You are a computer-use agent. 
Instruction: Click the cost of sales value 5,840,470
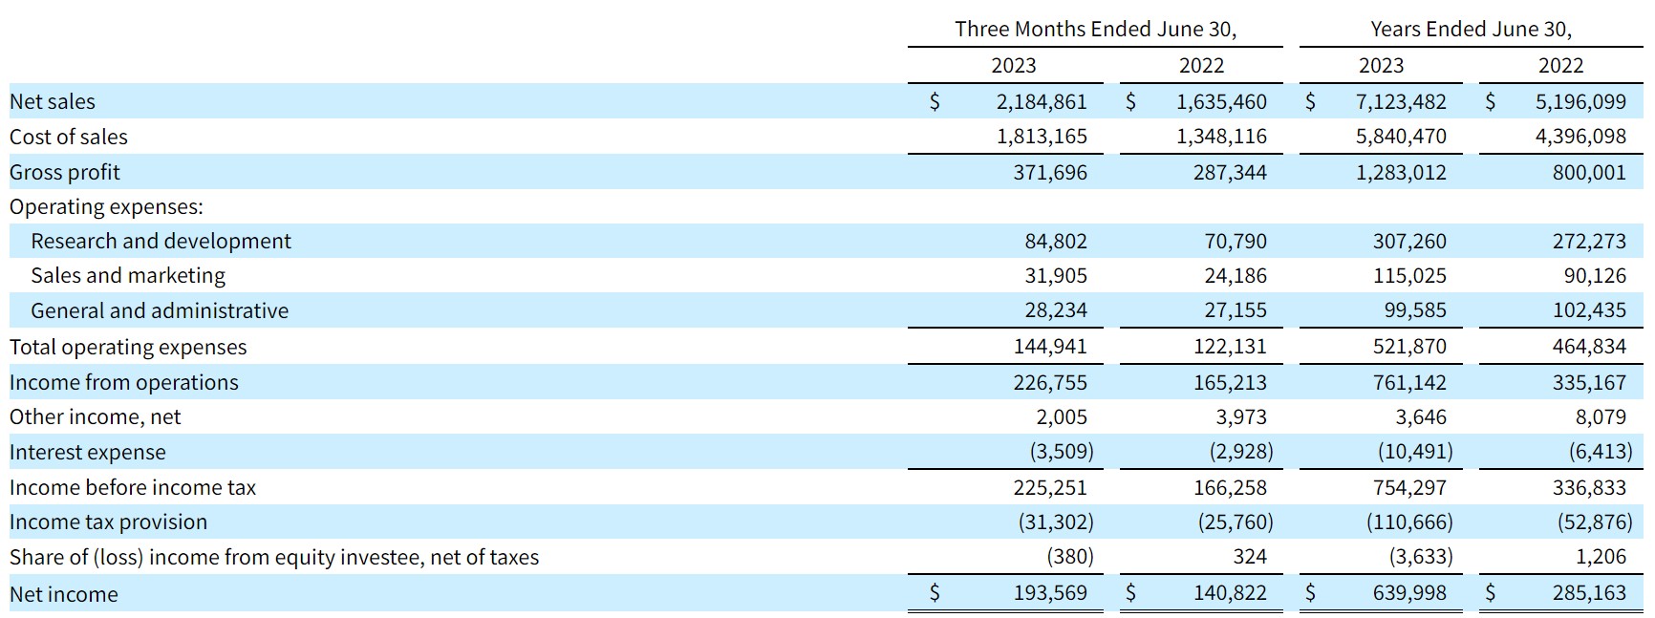click(x=1401, y=137)
